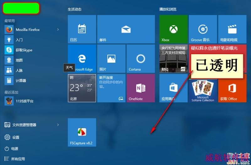Open 设置 Settings
Screen dimensions: 251x165
[x=12, y=137]
